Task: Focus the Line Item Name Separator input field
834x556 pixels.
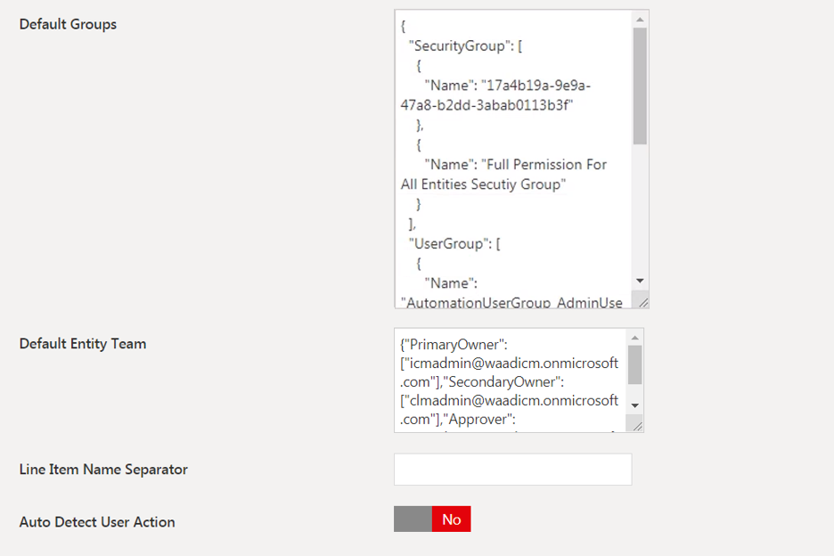Action: (512, 470)
